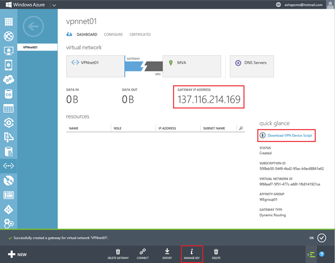Click DELETE GATEWAY in command bar
This screenshot has height=263, width=335.
pyautogui.click(x=118, y=254)
